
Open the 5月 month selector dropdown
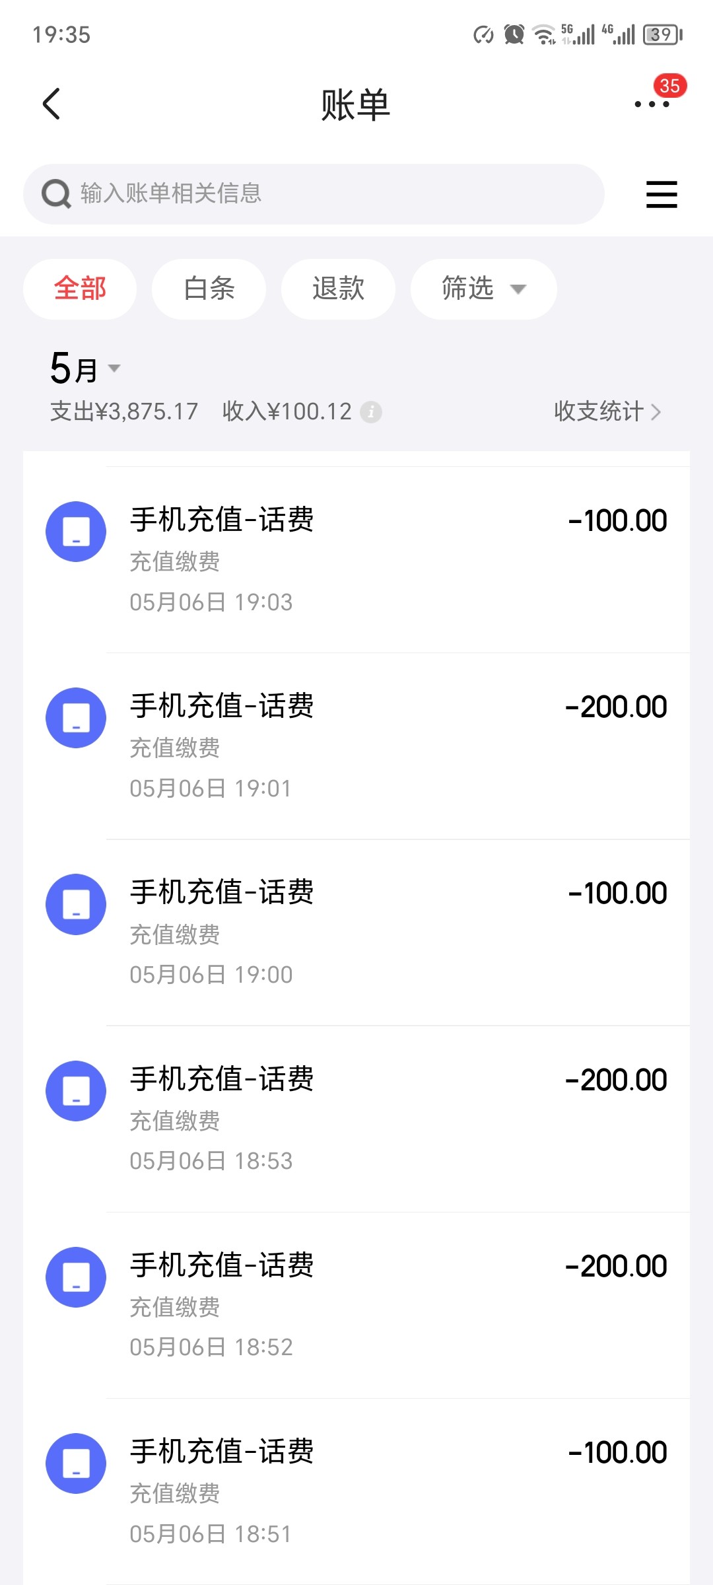click(x=85, y=369)
